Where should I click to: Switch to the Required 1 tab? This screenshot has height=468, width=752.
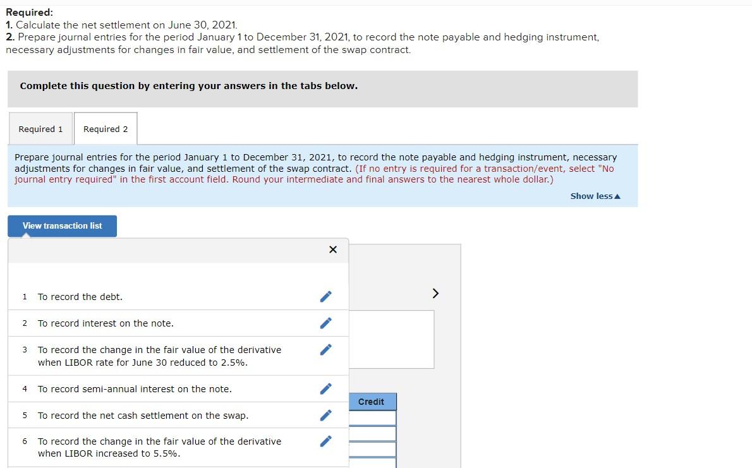[41, 129]
